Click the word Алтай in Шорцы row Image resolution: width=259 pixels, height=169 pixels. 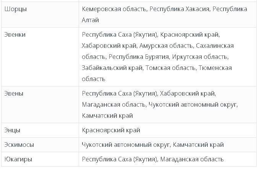pos(91,19)
